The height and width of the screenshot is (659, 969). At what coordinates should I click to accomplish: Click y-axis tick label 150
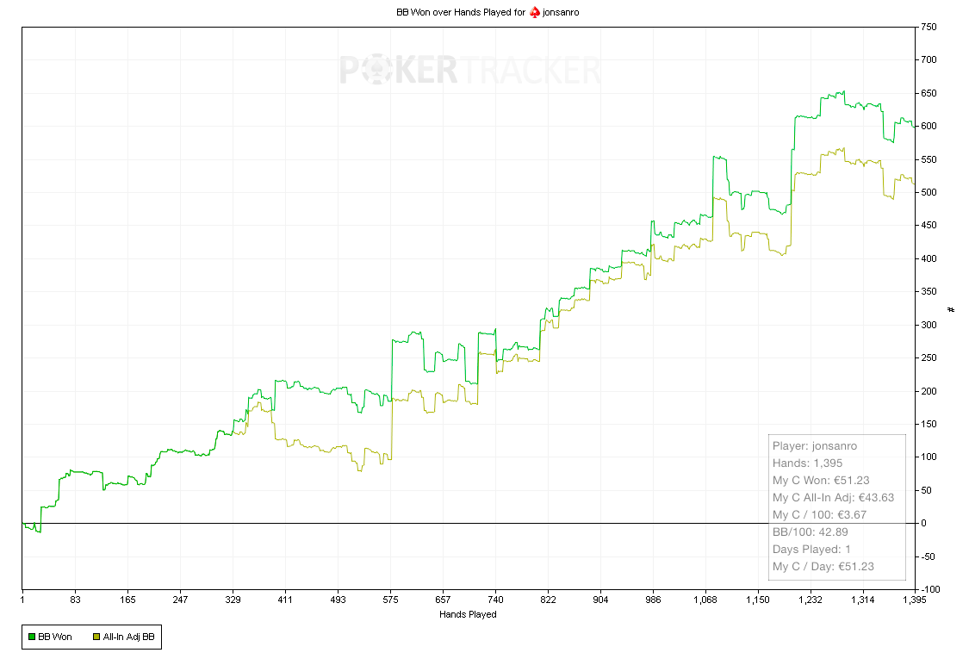click(929, 424)
